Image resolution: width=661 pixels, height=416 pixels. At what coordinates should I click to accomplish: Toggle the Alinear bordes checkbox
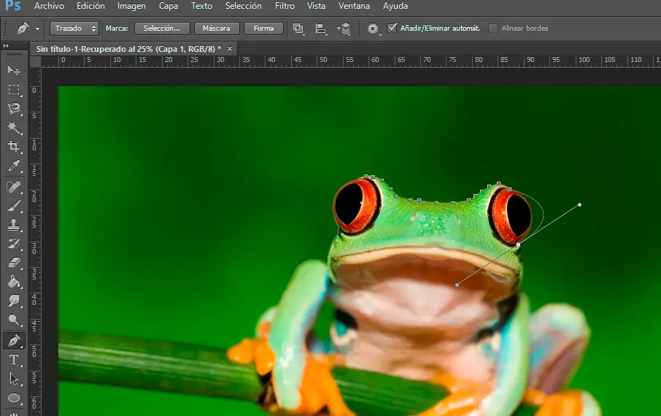tap(493, 28)
